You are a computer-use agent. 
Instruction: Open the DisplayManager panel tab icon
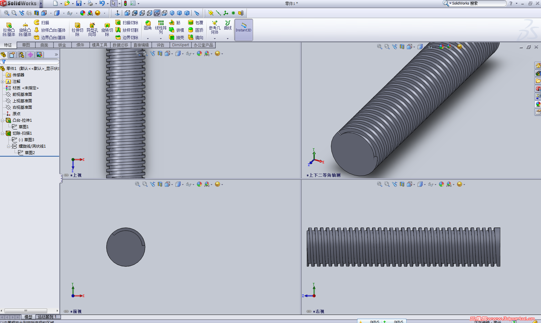click(x=39, y=55)
